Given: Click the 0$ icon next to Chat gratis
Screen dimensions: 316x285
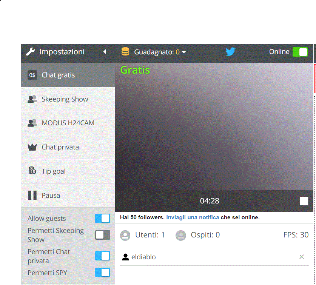Looking at the screenshot, I should (32, 75).
